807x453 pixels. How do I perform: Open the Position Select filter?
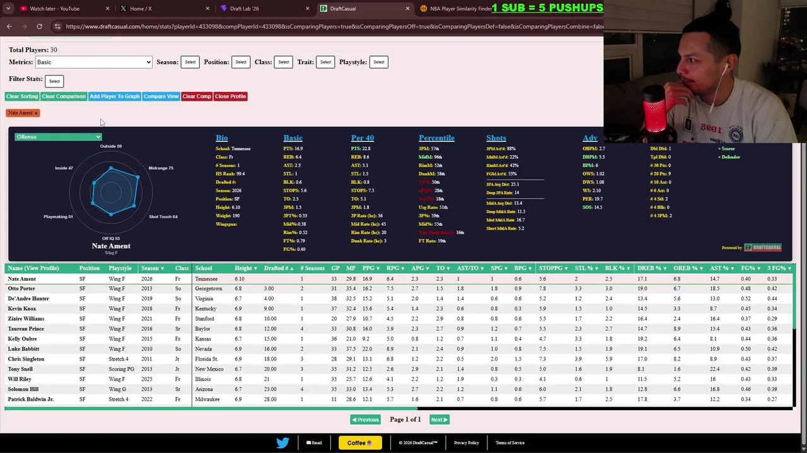241,62
